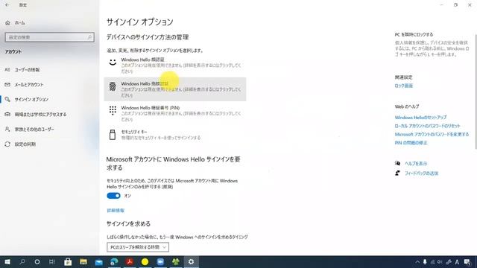The width and height of the screenshot is (477, 268).
Task: Switch to Adobe Acrobat on the taskbar
Action: coord(130,261)
